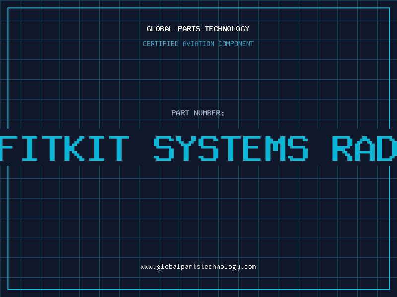The width and height of the screenshot is (397, 297).
Task: Click the bottom-right corner of the cyan frame
Action: tap(389, 289)
